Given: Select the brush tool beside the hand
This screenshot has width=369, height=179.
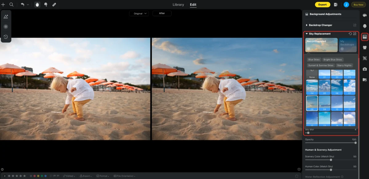Looking at the screenshot, I should (46, 5).
